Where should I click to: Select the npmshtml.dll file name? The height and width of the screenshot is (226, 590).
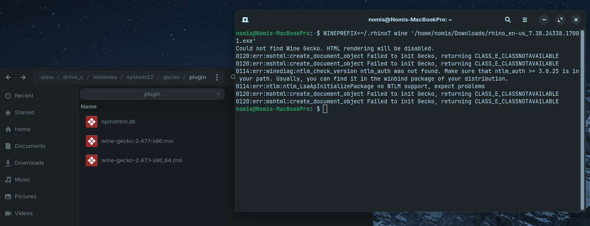(118, 122)
